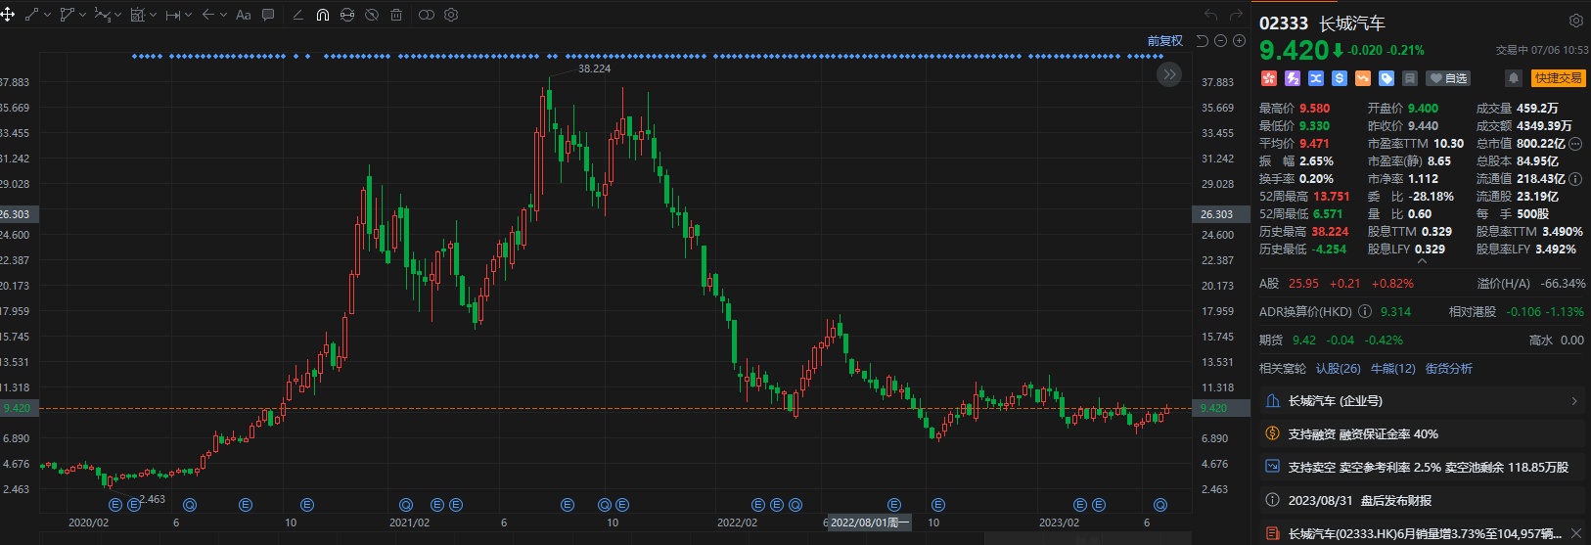Click the bell price alert icon
Screen dimensions: 1591x545
pos(1513,78)
